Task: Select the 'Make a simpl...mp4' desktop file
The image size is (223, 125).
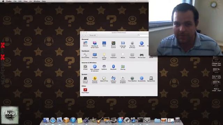Action: click(x=216, y=86)
